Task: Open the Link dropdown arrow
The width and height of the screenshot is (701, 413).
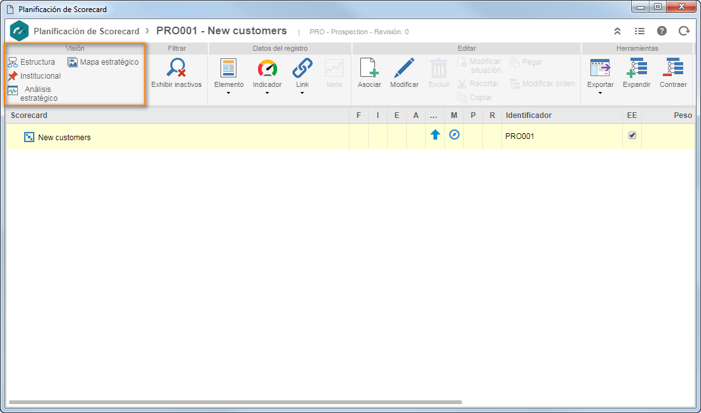Action: 303,93
